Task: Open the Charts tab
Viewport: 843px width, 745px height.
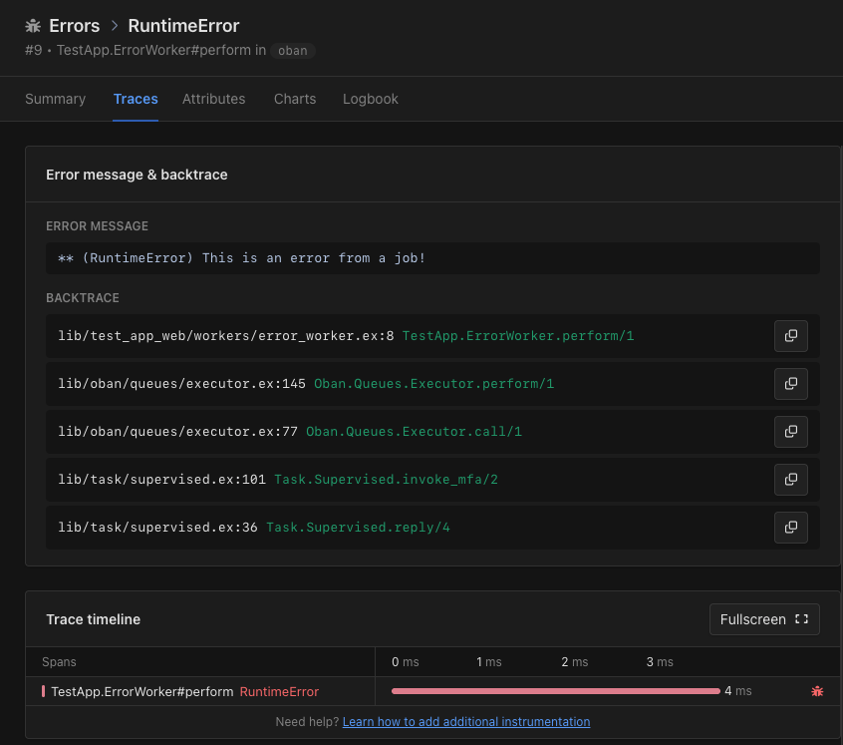Action: [x=295, y=99]
